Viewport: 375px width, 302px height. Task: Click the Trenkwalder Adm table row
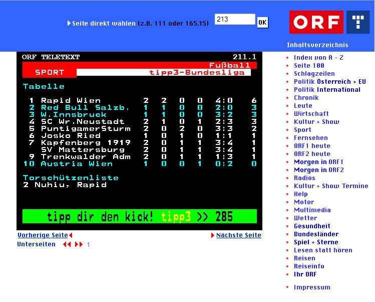(x=140, y=157)
